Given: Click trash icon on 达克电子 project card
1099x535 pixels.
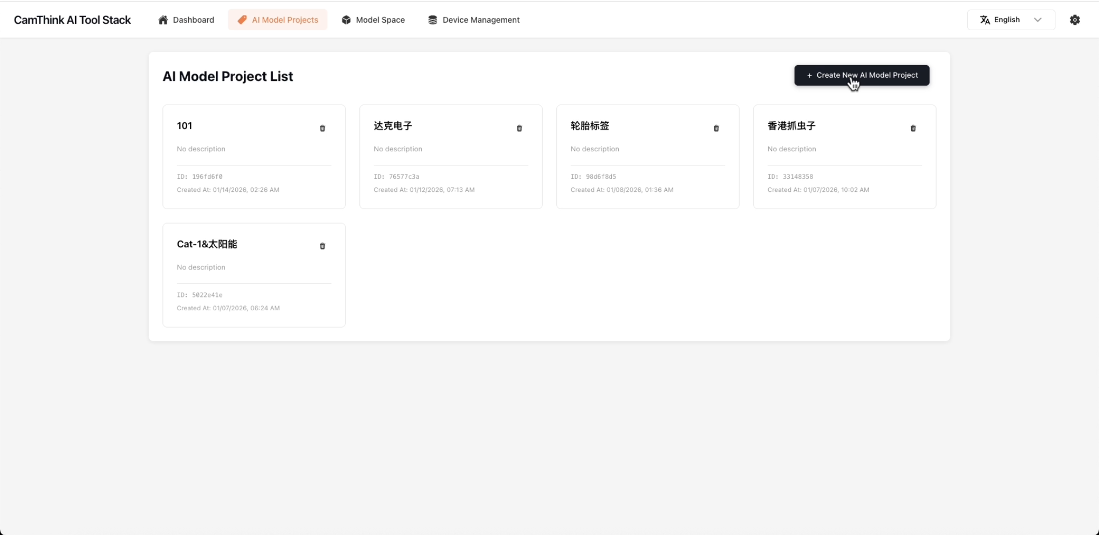Looking at the screenshot, I should coord(520,128).
